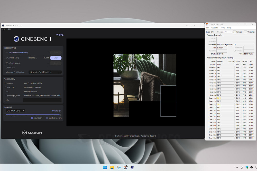Switch to Core Temp via taskbar icon

(125, 167)
